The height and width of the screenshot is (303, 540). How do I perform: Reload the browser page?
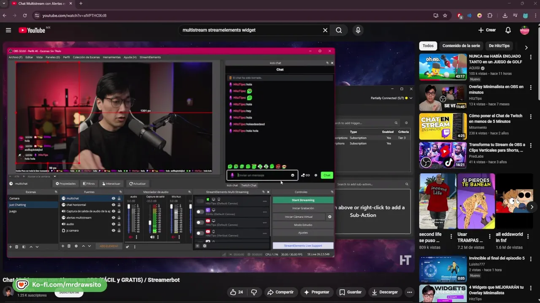(x=25, y=16)
